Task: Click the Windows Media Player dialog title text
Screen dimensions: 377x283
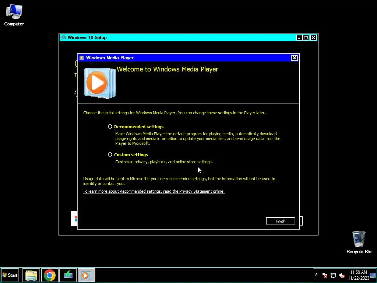Action: 110,58
